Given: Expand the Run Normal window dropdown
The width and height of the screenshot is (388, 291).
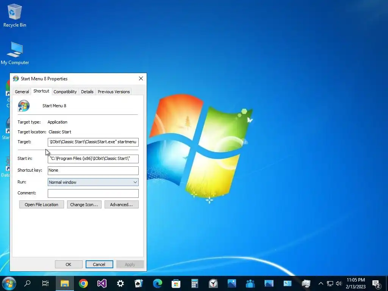Looking at the screenshot, I should [93, 182].
